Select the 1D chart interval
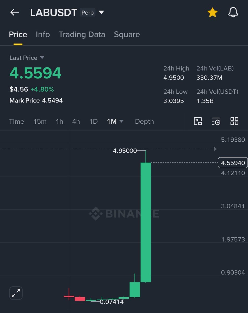The height and width of the screenshot is (313, 248). (93, 121)
